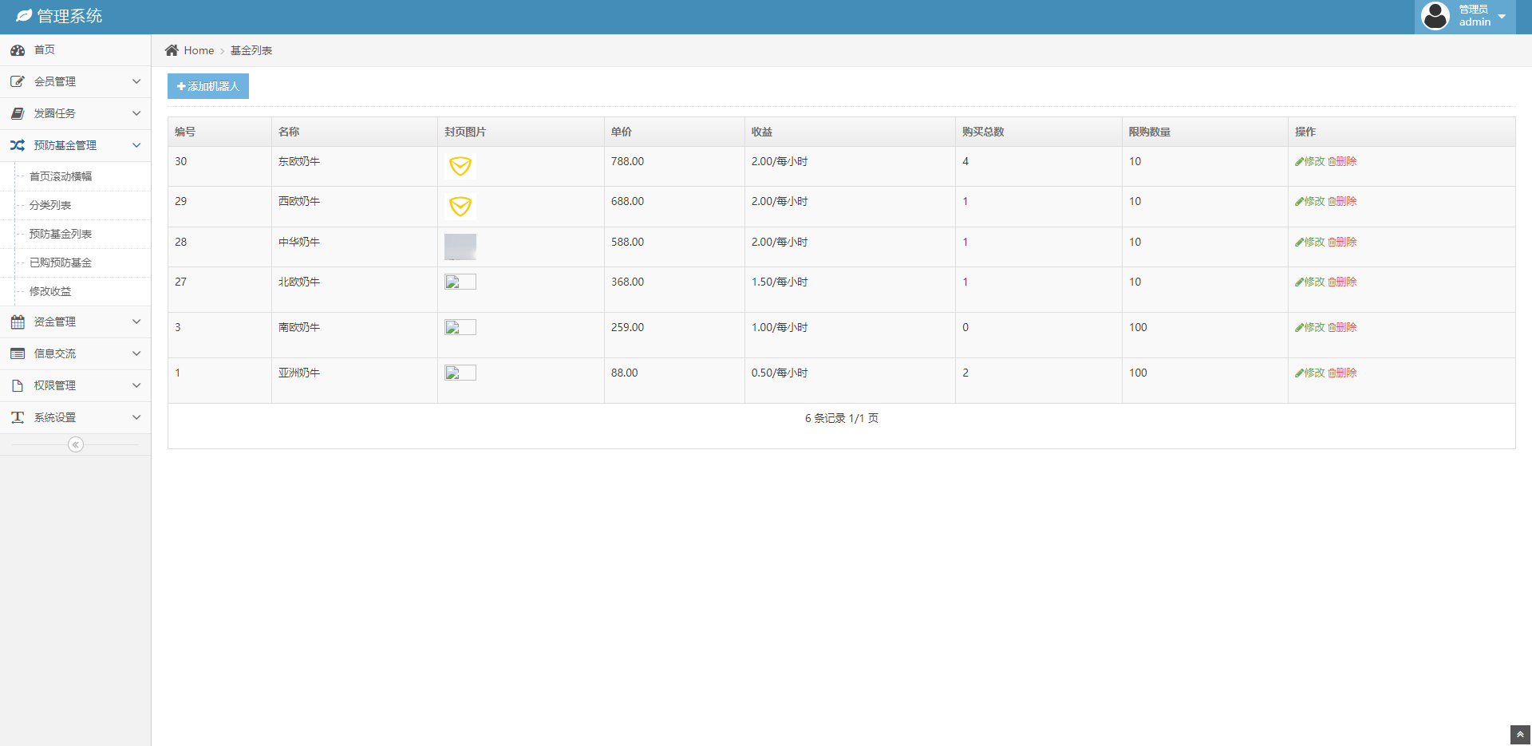1532x746 pixels.
Task: Click 删除 for the 亚洲奶牛 row
Action: pyautogui.click(x=1342, y=373)
